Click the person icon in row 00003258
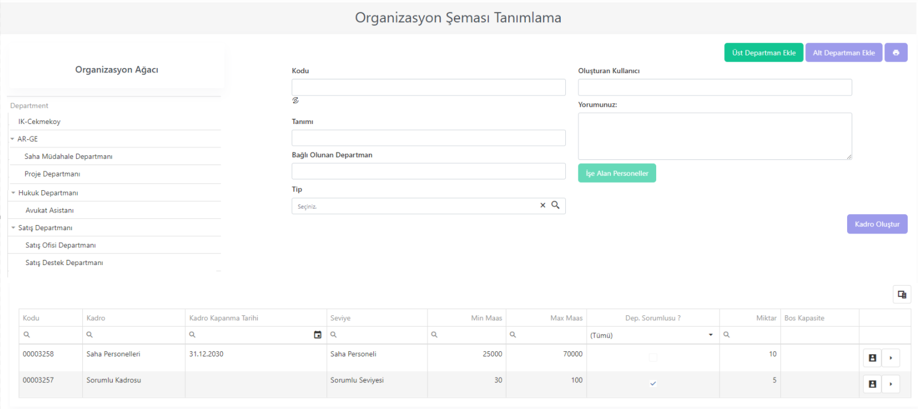 coord(872,358)
